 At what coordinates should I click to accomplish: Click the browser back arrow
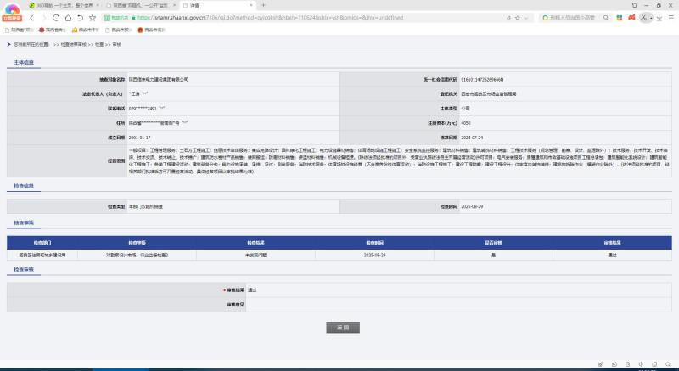(31, 17)
